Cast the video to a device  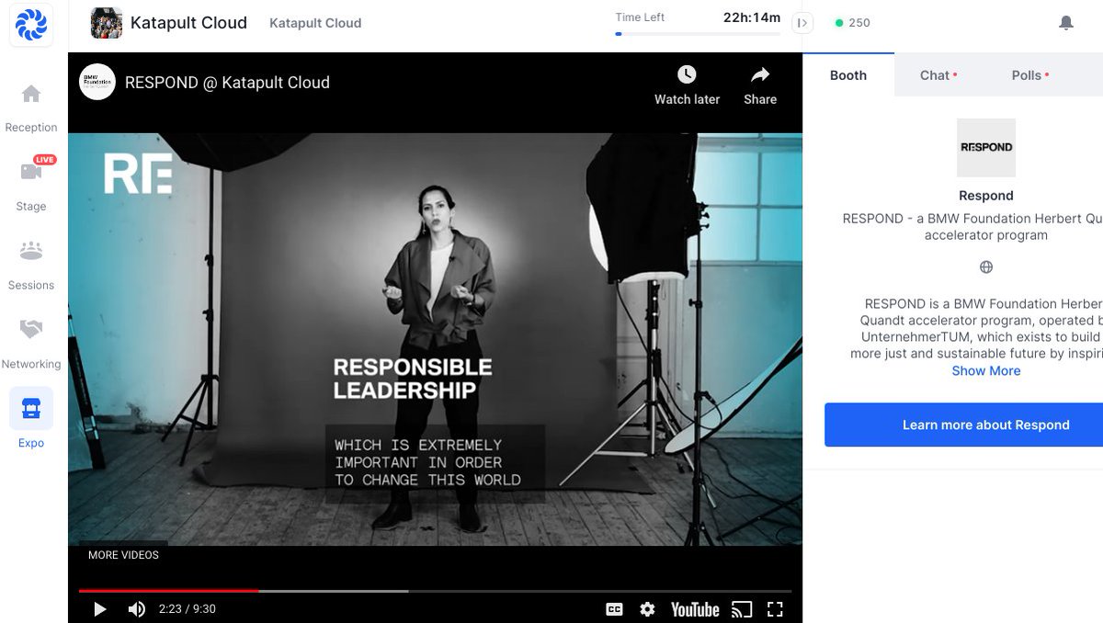coord(742,609)
